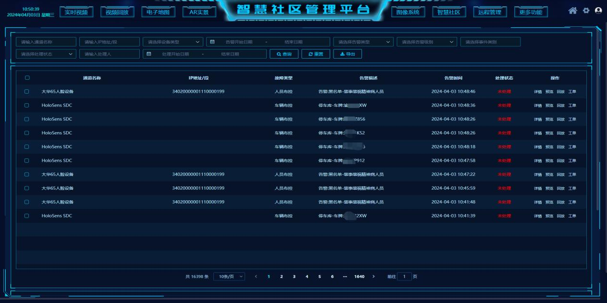Screen dimensions: 607x303
Task: Open the 更多功能 menu
Action: coord(531,12)
